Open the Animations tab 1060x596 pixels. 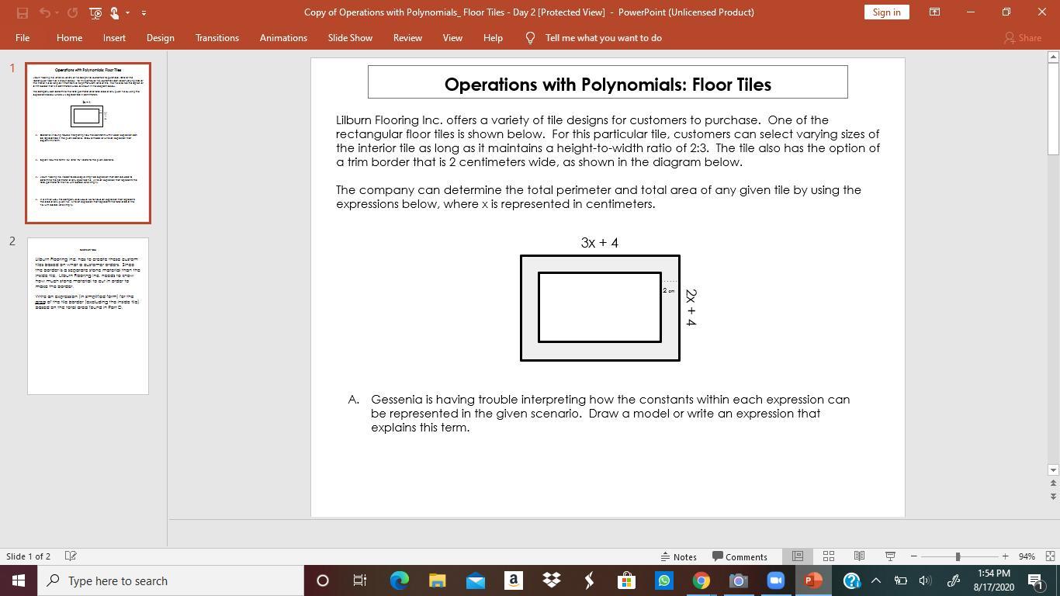tap(283, 38)
